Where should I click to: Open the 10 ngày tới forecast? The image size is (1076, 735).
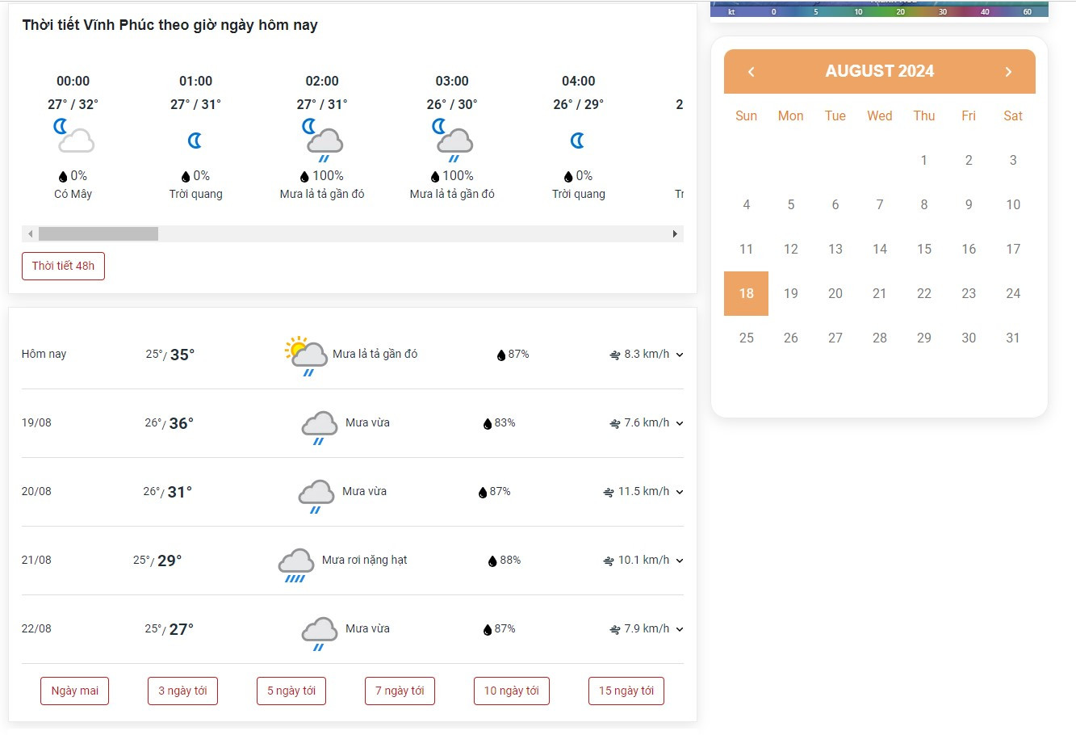pos(512,691)
